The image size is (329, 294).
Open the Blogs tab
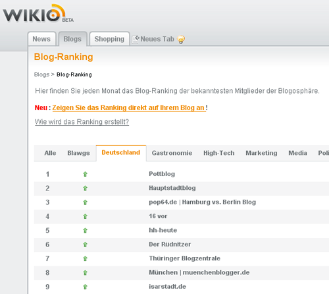pos(72,39)
